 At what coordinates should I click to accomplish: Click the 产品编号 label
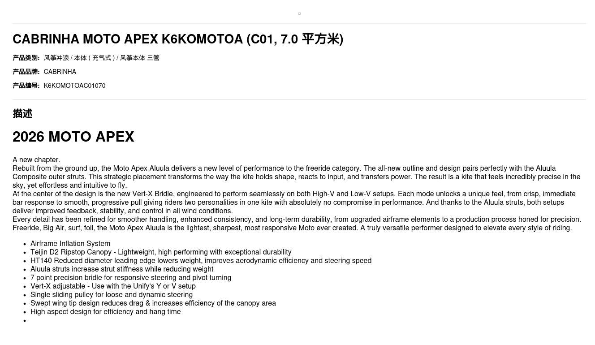coord(26,86)
